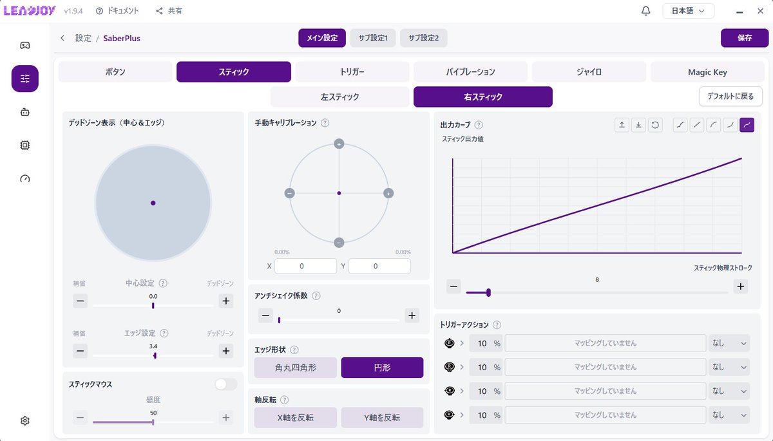Click the エッジ設定 slider handle
The image size is (773, 441).
(155, 355)
